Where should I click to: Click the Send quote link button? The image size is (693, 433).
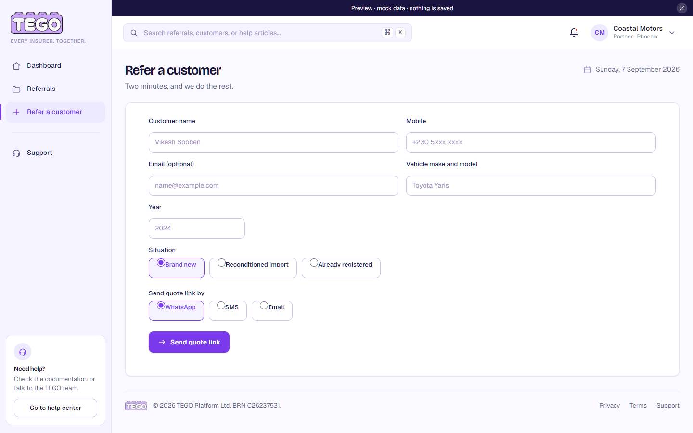point(189,342)
